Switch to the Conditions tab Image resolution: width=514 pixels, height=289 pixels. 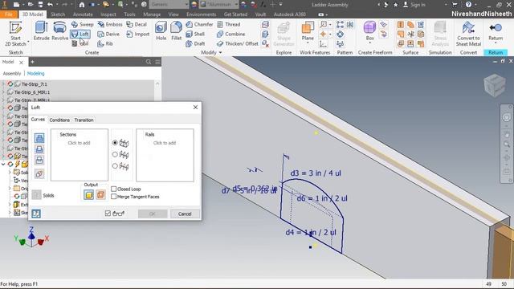point(59,120)
